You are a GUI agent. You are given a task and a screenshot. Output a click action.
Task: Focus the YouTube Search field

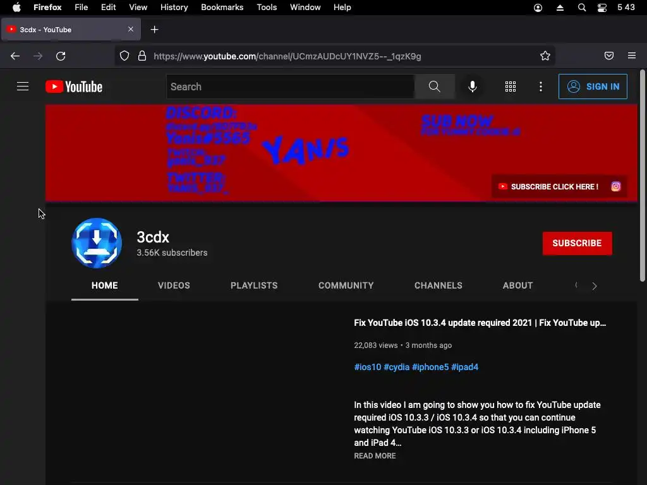pos(291,87)
